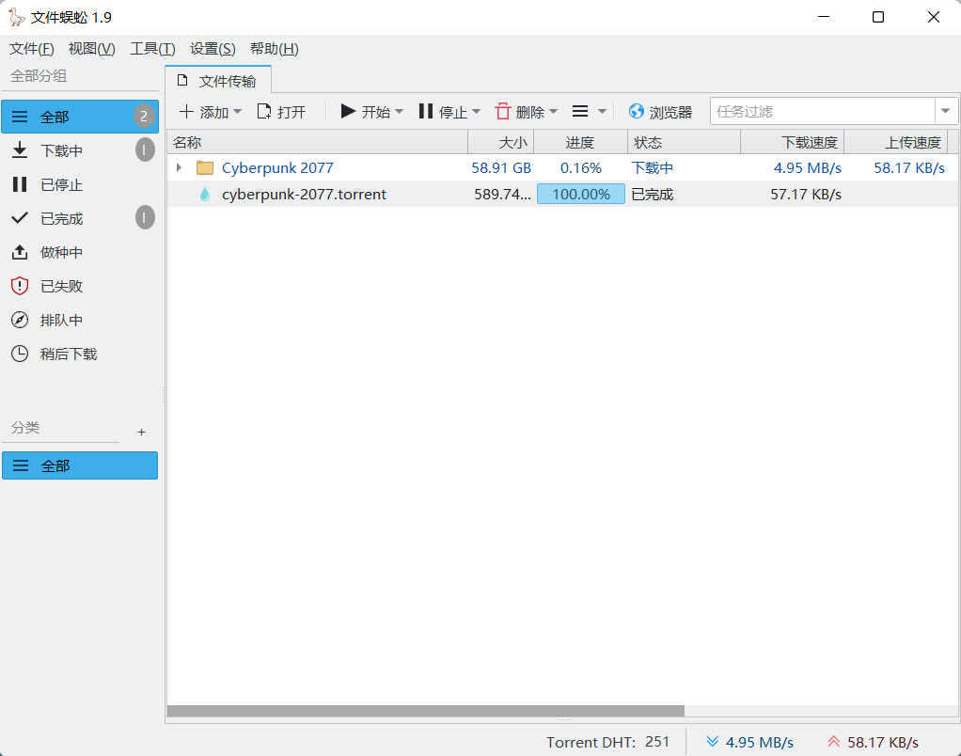Switch to the 文件传输 tab
Image resolution: width=961 pixels, height=756 pixels.
click(218, 81)
